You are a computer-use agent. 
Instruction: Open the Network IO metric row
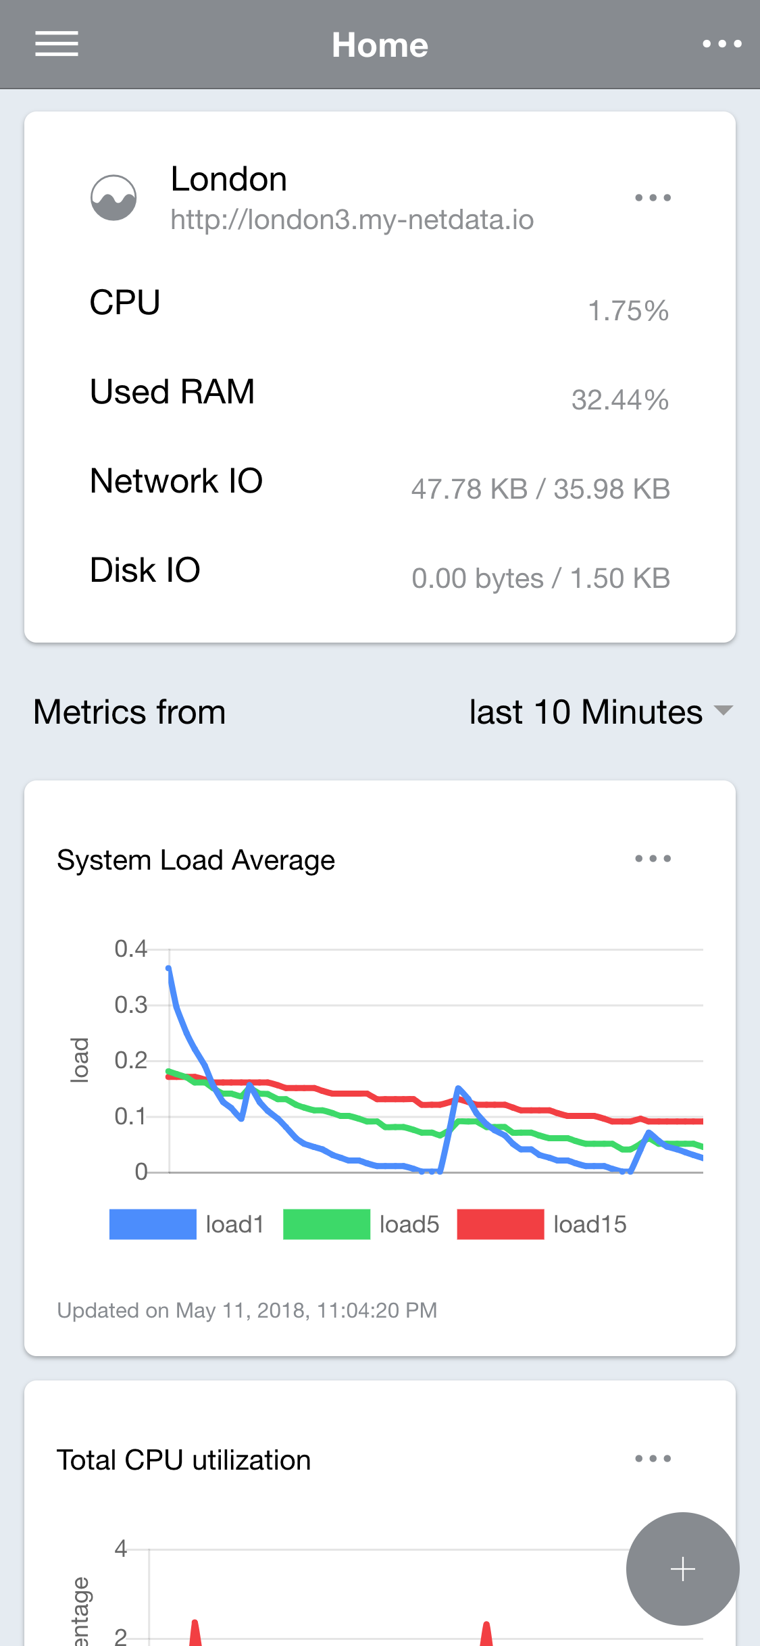[x=380, y=482]
